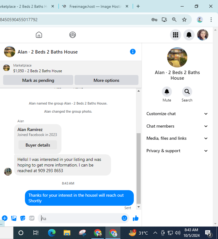Image resolution: width=218 pixels, height=239 pixels.
Task: Send a thumbs-up like
Action: pyautogui.click(x=135, y=218)
